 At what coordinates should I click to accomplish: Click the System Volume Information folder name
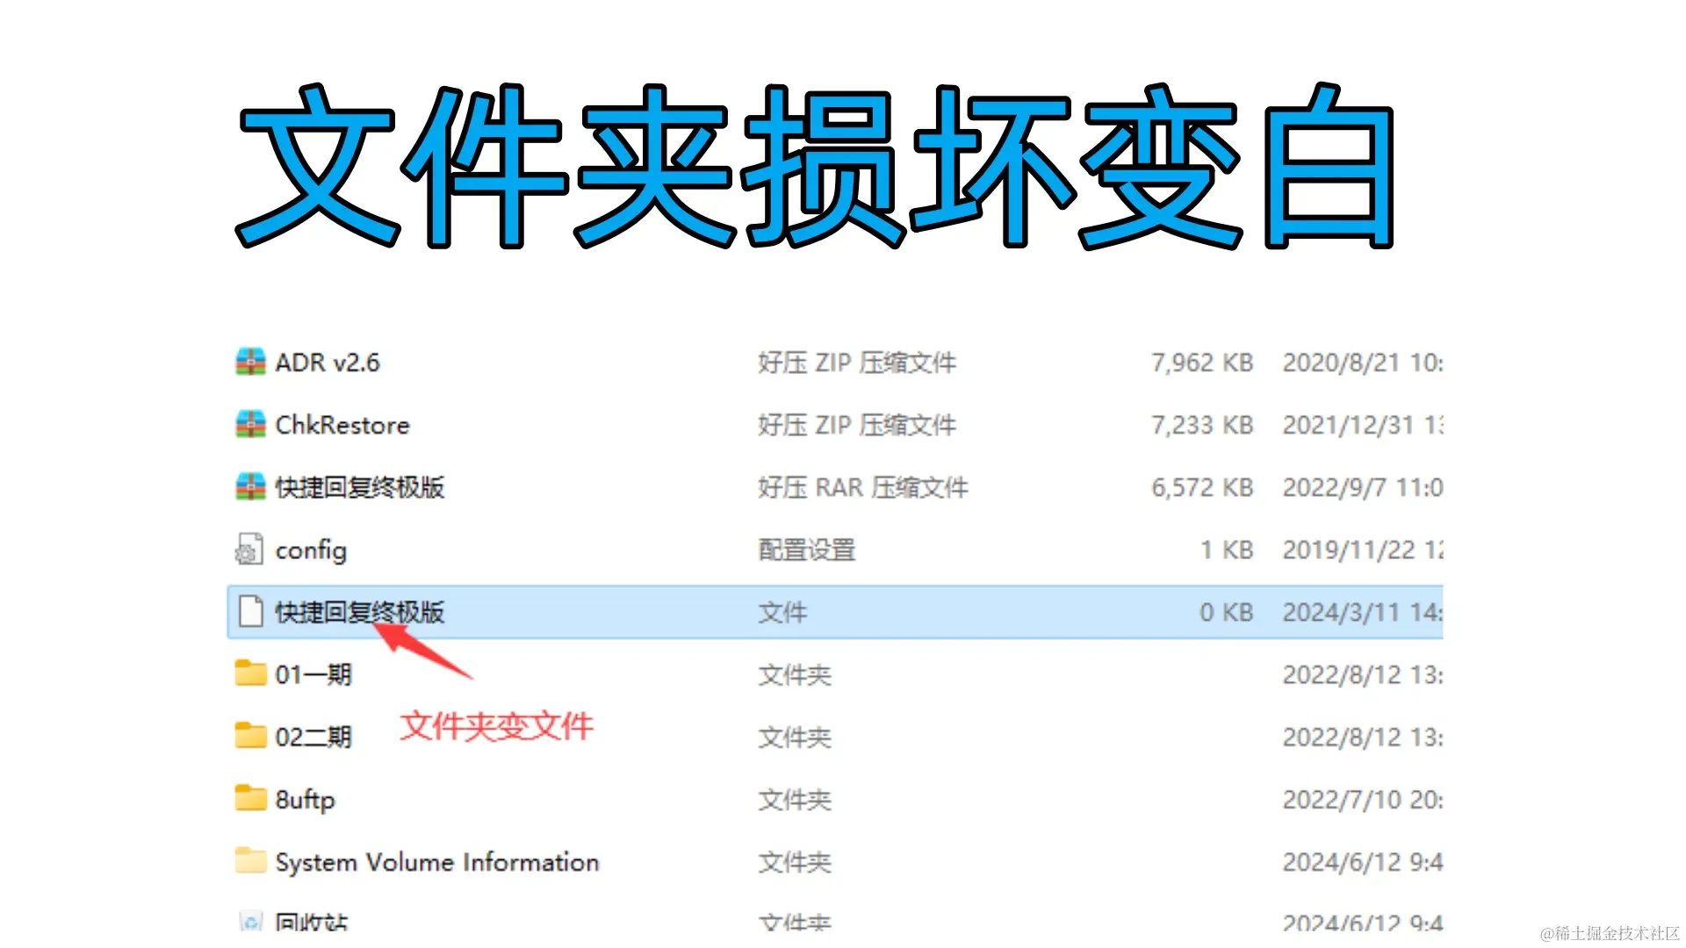click(436, 862)
